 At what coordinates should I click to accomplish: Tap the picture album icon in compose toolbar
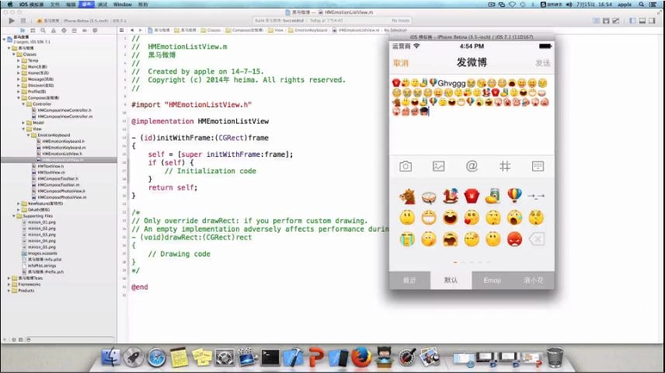coord(438,166)
